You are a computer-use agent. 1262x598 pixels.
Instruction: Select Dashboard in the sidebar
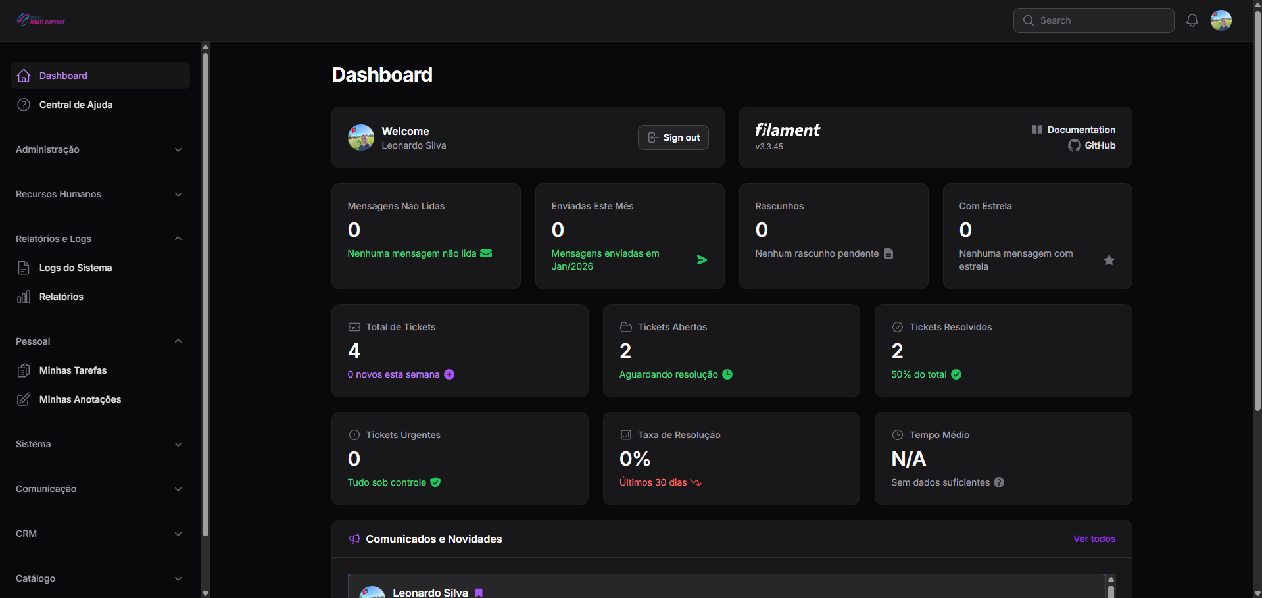[x=63, y=76]
